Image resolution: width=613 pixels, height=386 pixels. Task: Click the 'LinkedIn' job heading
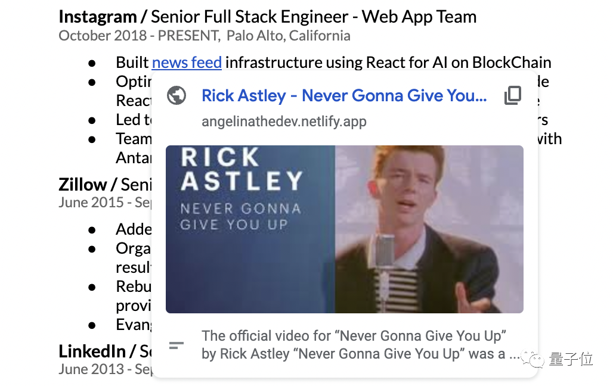[92, 351]
